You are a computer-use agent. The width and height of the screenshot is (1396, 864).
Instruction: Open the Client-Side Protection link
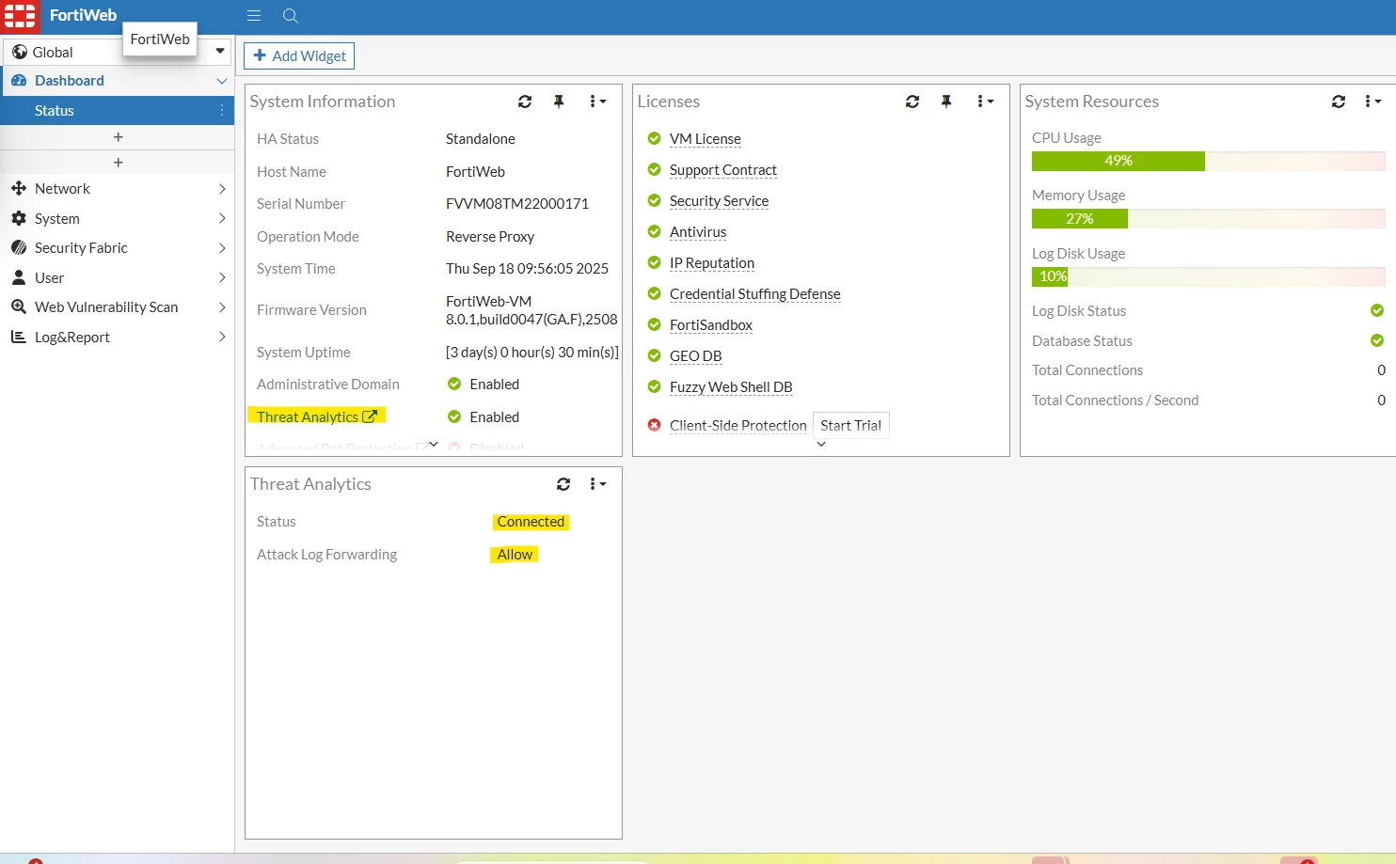tap(738, 426)
